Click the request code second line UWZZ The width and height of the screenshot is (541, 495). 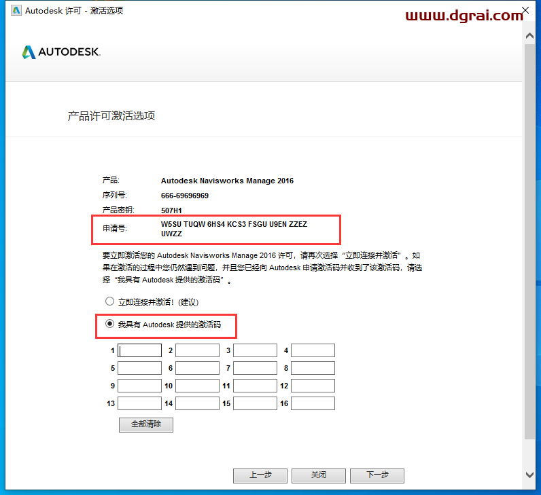pos(171,234)
